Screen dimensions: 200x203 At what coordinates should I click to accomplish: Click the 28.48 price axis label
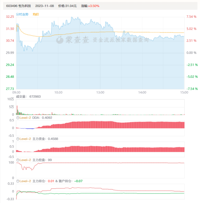click(x=10, y=77)
